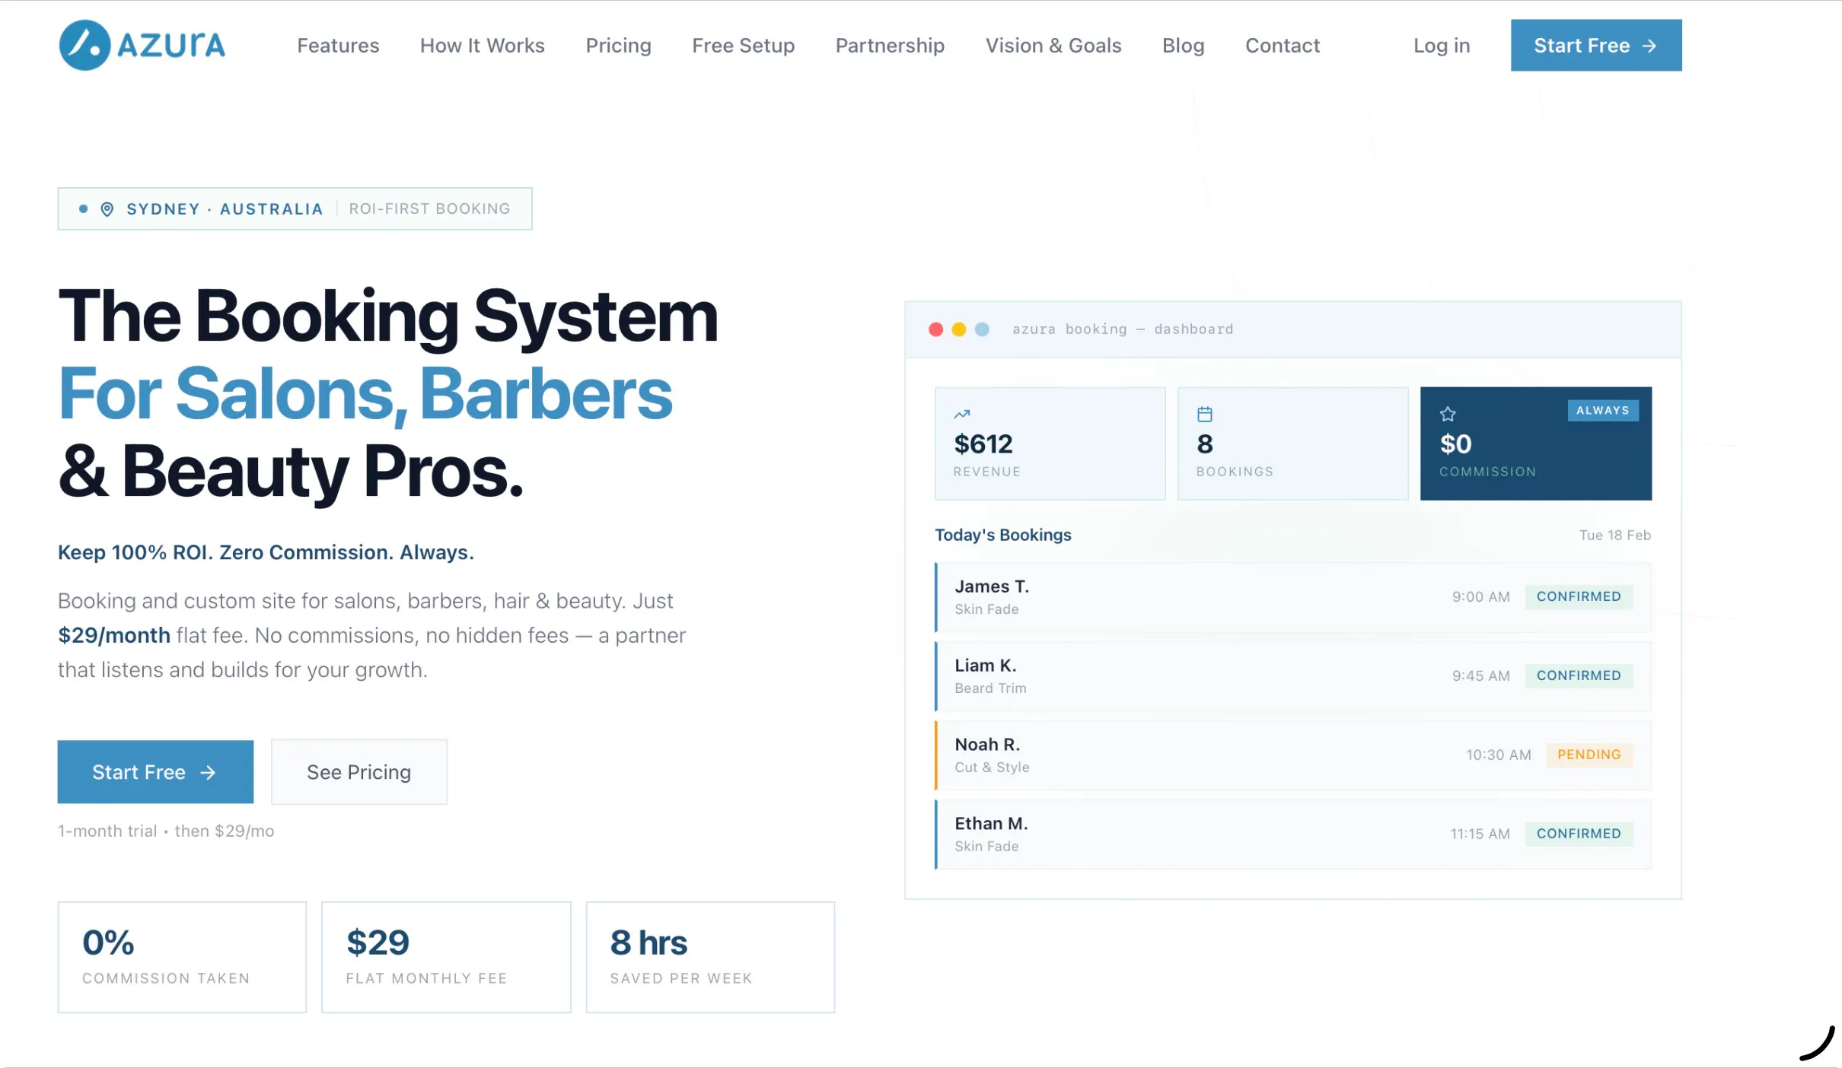This screenshot has height=1068, width=1842.
Task: Select the Noah R. booking row
Action: click(x=1292, y=755)
